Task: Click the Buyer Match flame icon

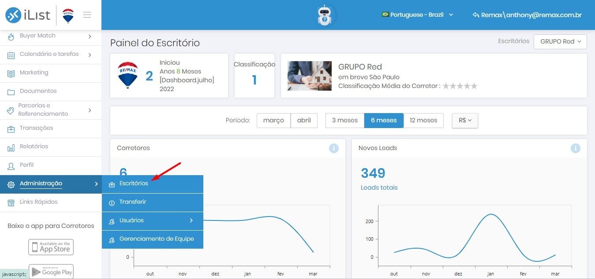Action: [11, 36]
